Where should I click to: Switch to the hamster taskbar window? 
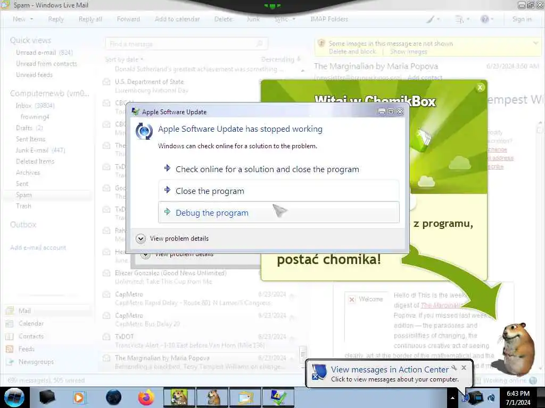pos(212,397)
